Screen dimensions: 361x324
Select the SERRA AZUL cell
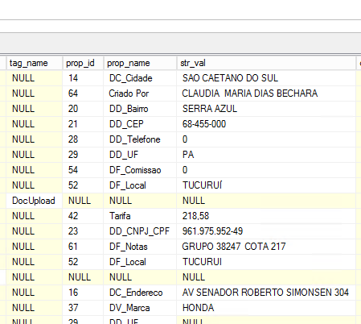(x=266, y=109)
